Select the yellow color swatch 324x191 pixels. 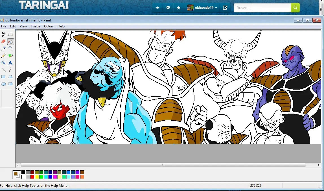(x=37, y=177)
